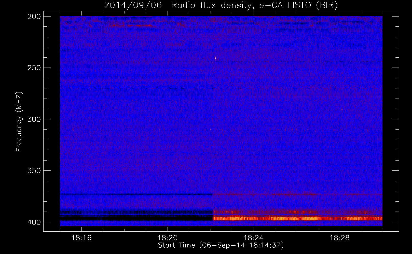412x254 pixels.
Task: Click the bright yellow-red emission band near 397 MHz
Action: pos(297,218)
